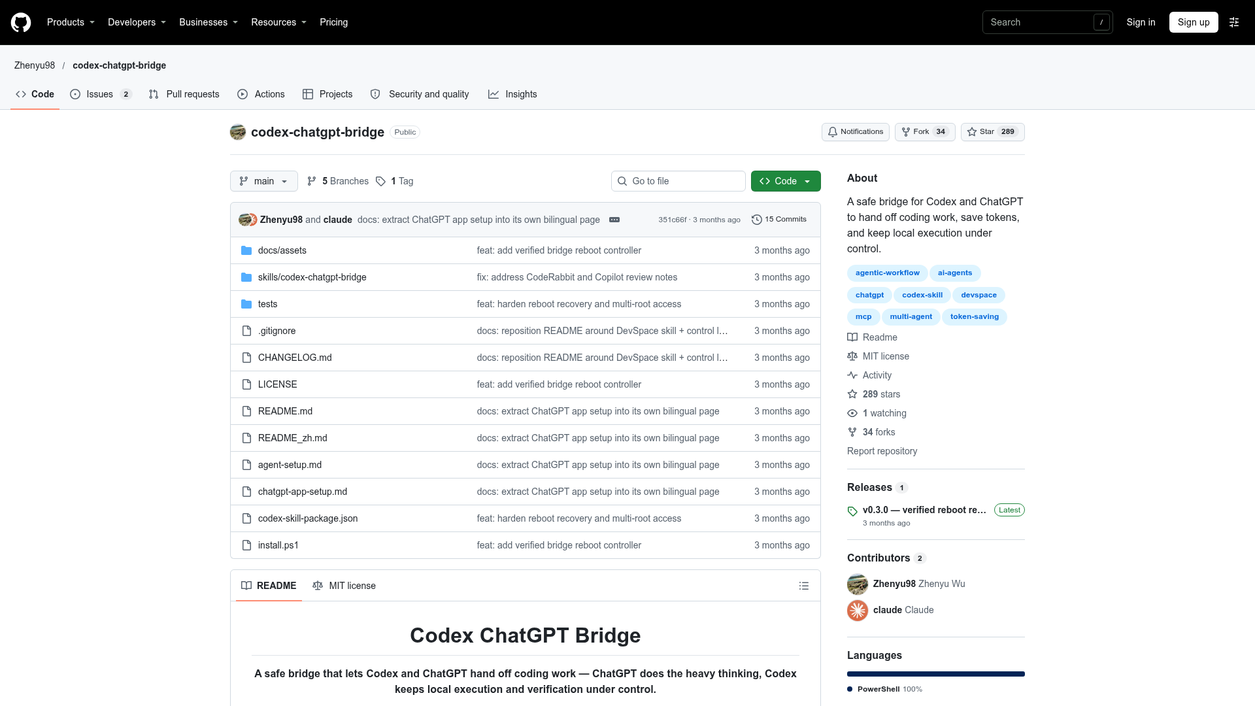Click the 15 Commits history link
Viewport: 1255px width, 706px height.
[779, 220]
